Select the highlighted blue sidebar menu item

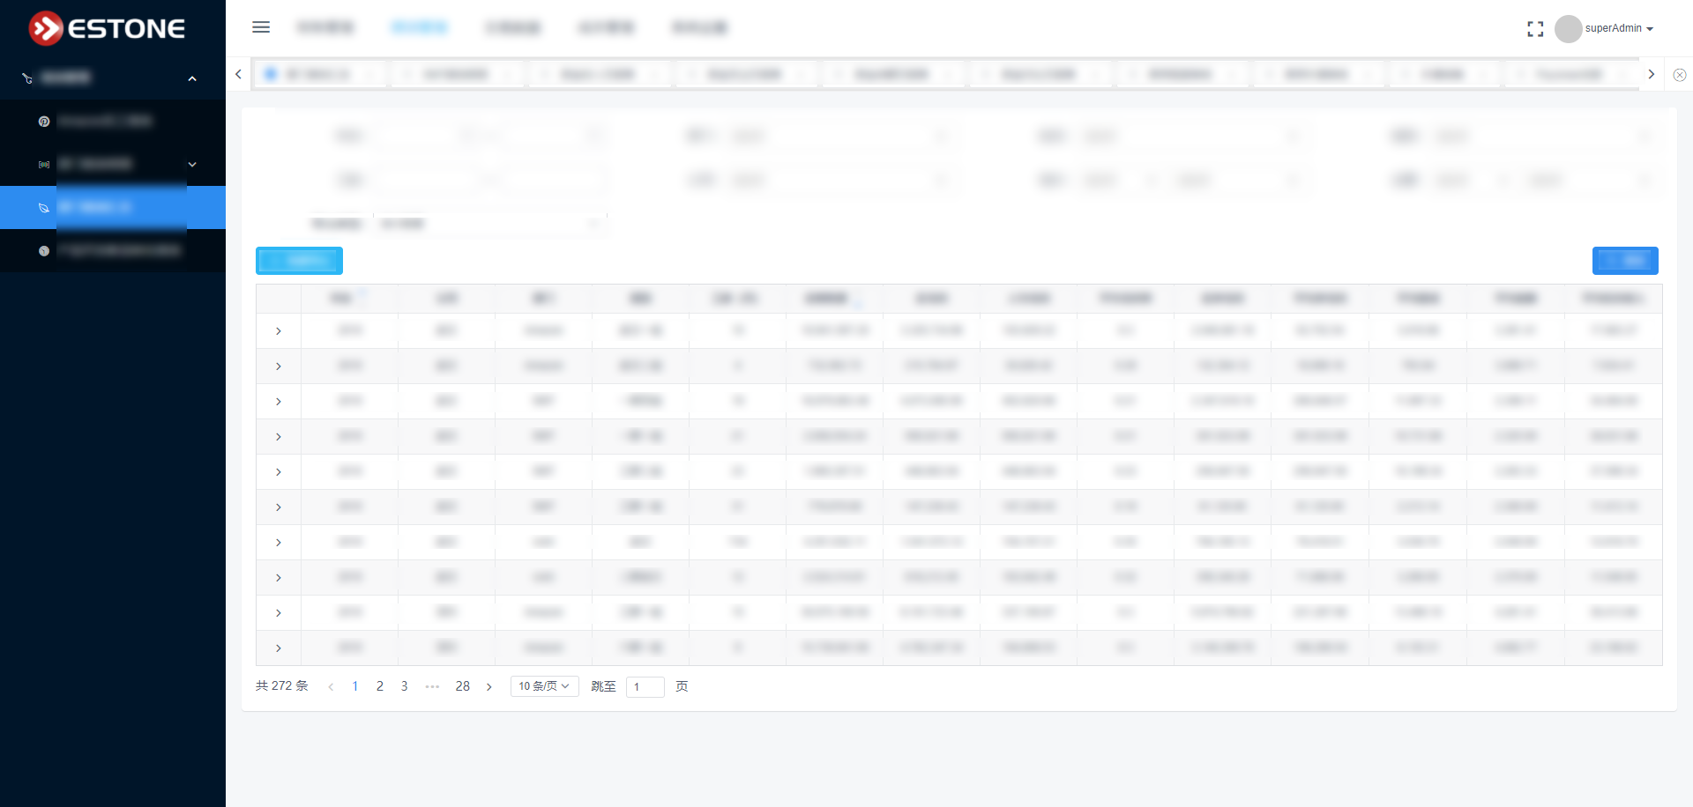click(113, 207)
